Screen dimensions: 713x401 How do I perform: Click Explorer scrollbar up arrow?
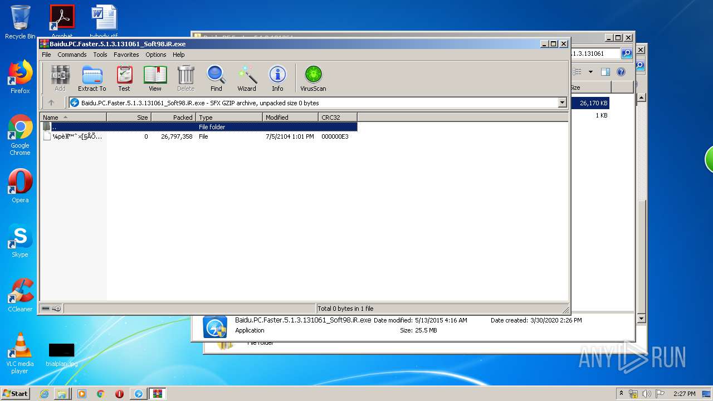tap(641, 98)
